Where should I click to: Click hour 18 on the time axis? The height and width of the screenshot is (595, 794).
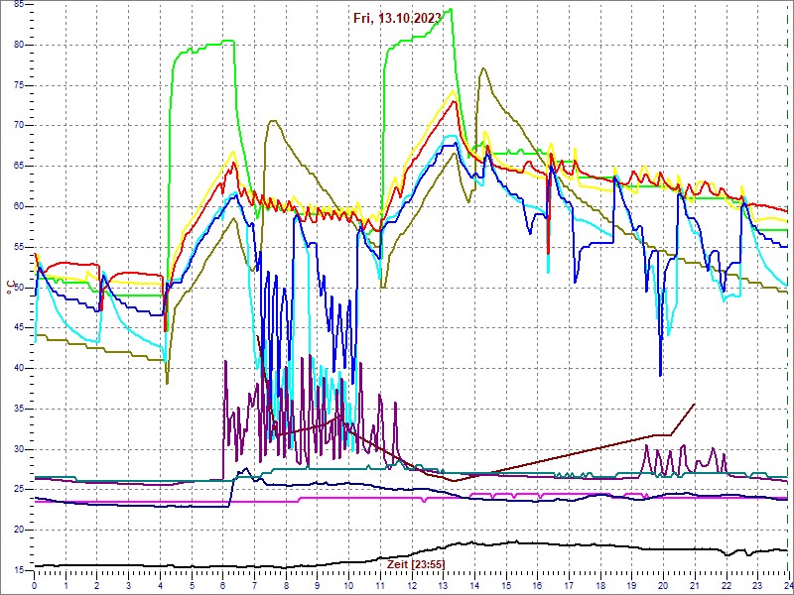point(600,585)
